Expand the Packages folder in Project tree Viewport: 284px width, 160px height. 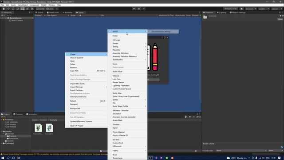[x=2, y=143]
